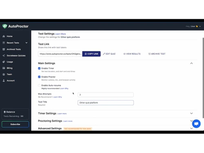Click the Test Title input field
Viewport: 204px width, 153px height.
[x=106, y=103]
